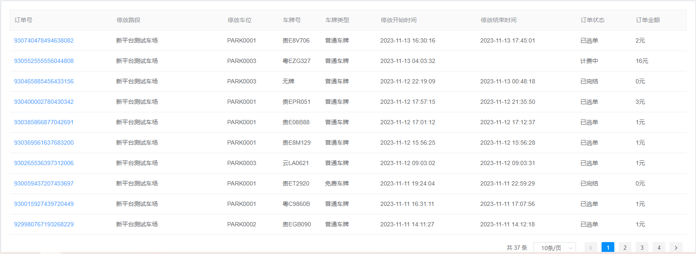696x254 pixels.
Task: Select page 4 in pagination
Action: point(659,248)
